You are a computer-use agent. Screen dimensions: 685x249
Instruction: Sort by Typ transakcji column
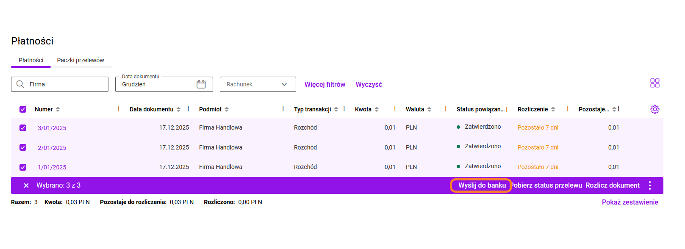336,109
